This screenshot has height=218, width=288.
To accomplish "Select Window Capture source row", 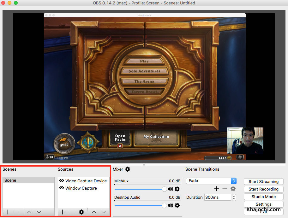I will (84, 188).
